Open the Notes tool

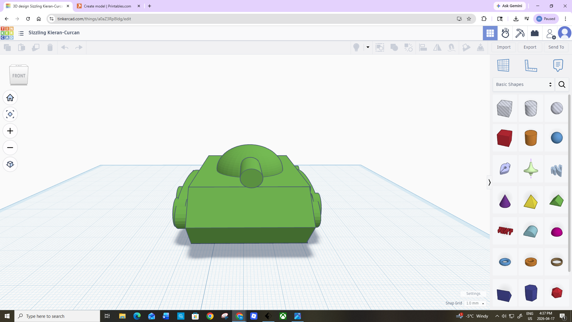(558, 65)
